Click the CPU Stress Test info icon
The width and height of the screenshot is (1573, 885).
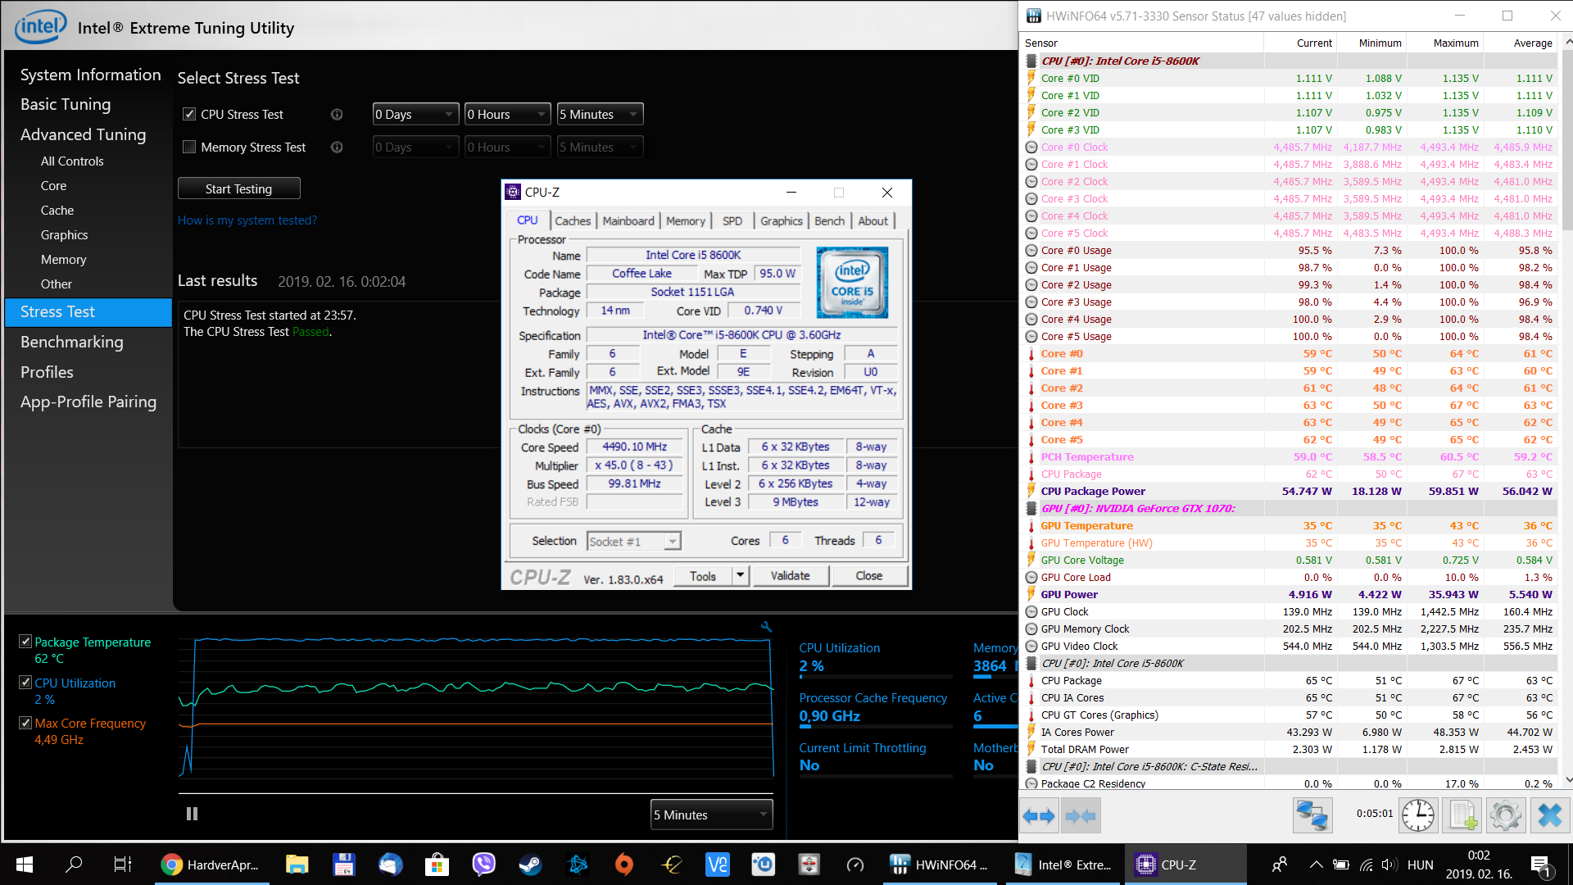336,115
